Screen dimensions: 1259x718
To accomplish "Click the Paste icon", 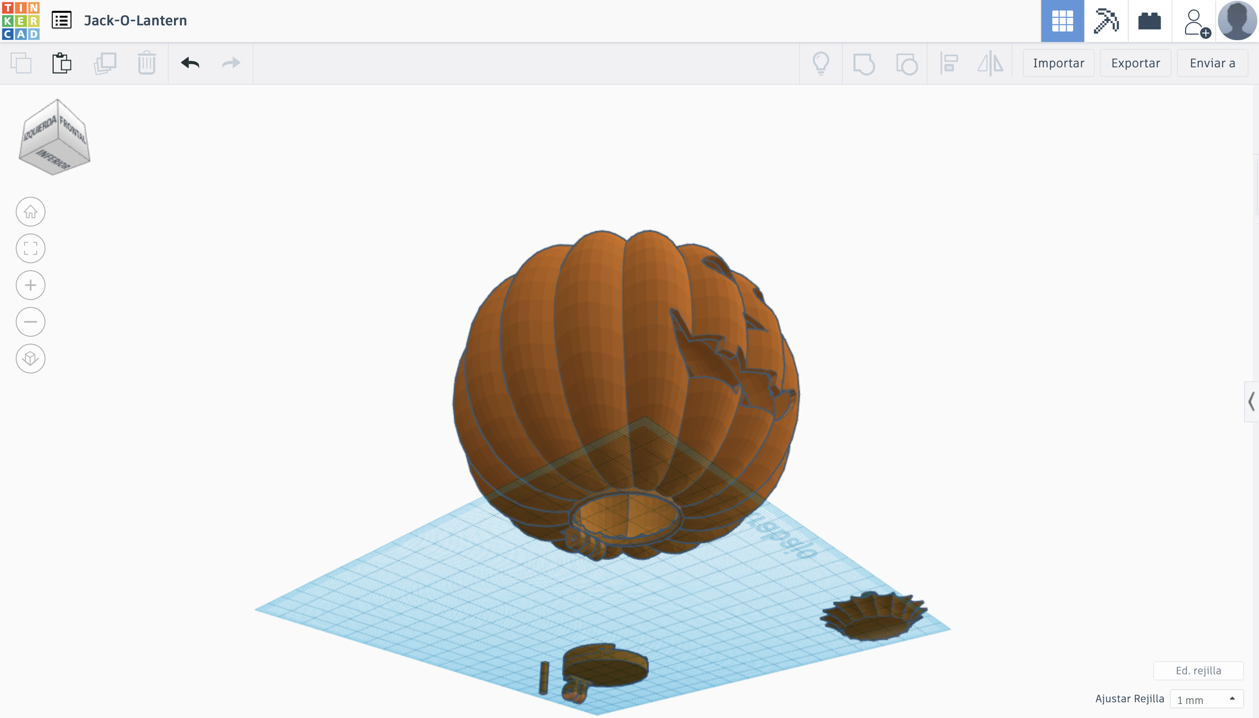I will [62, 63].
